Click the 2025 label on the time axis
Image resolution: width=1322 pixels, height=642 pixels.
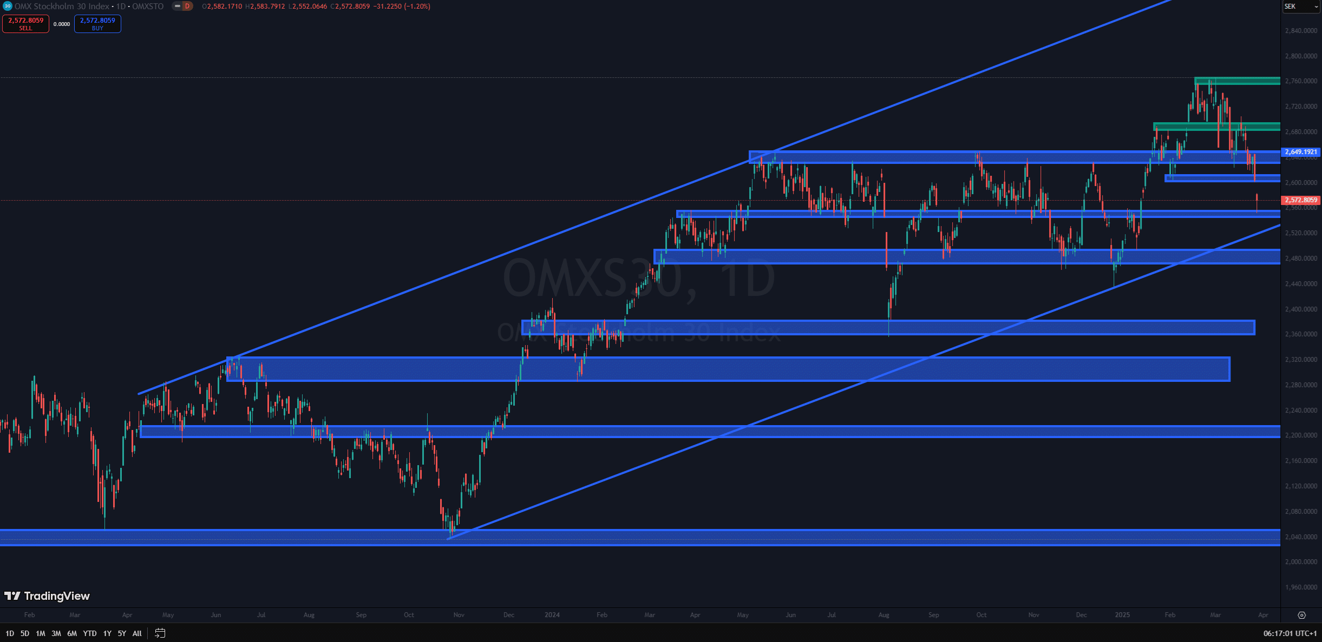[x=1122, y=615]
